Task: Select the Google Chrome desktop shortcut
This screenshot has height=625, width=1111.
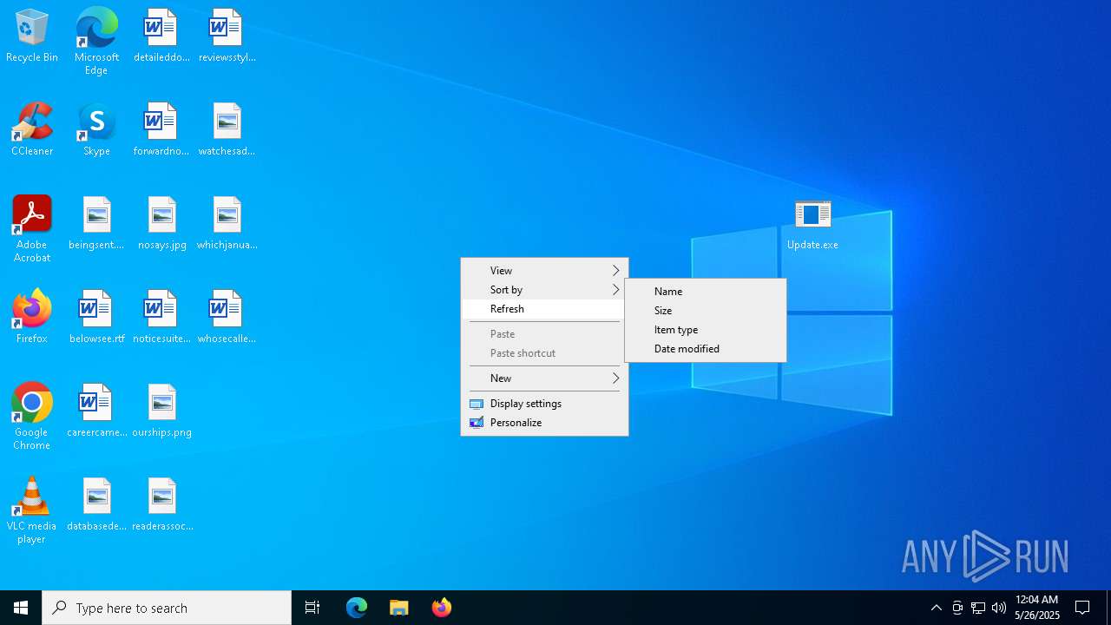Action: pyautogui.click(x=32, y=416)
